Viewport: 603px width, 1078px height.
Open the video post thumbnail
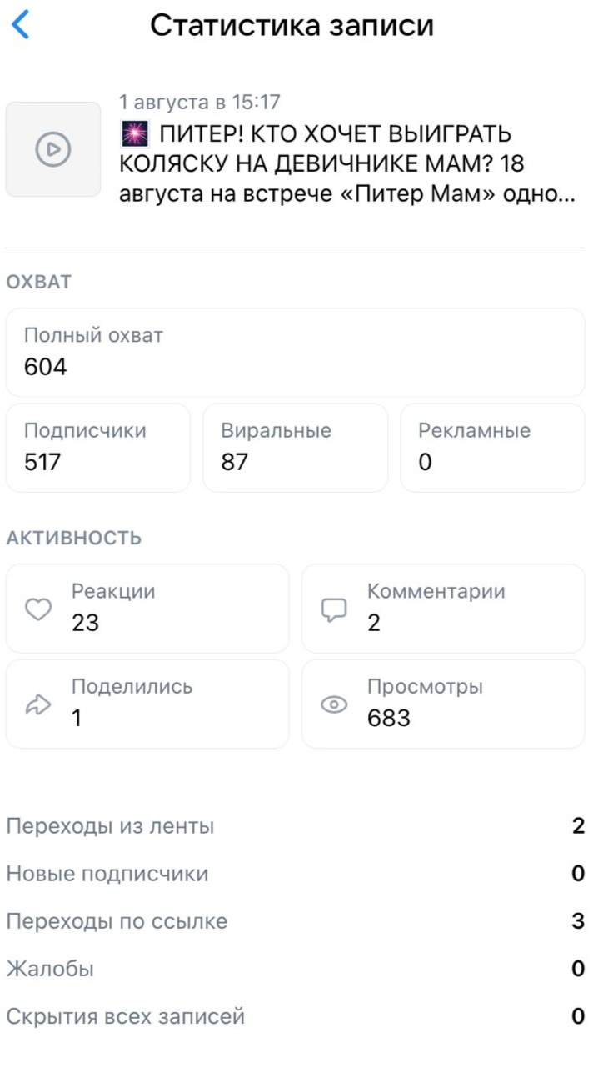(53, 149)
